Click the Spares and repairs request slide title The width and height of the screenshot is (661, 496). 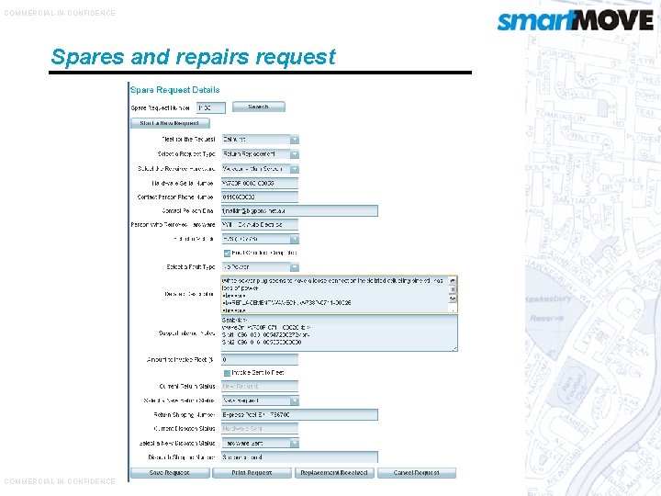pyautogui.click(x=193, y=57)
